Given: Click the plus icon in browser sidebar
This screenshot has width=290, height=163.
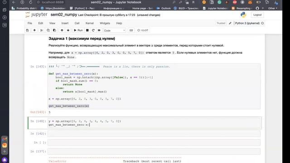Looking at the screenshot, I should click(5, 152).
